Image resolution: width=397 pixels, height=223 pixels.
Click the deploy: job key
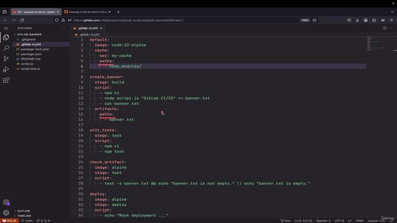click(x=98, y=194)
